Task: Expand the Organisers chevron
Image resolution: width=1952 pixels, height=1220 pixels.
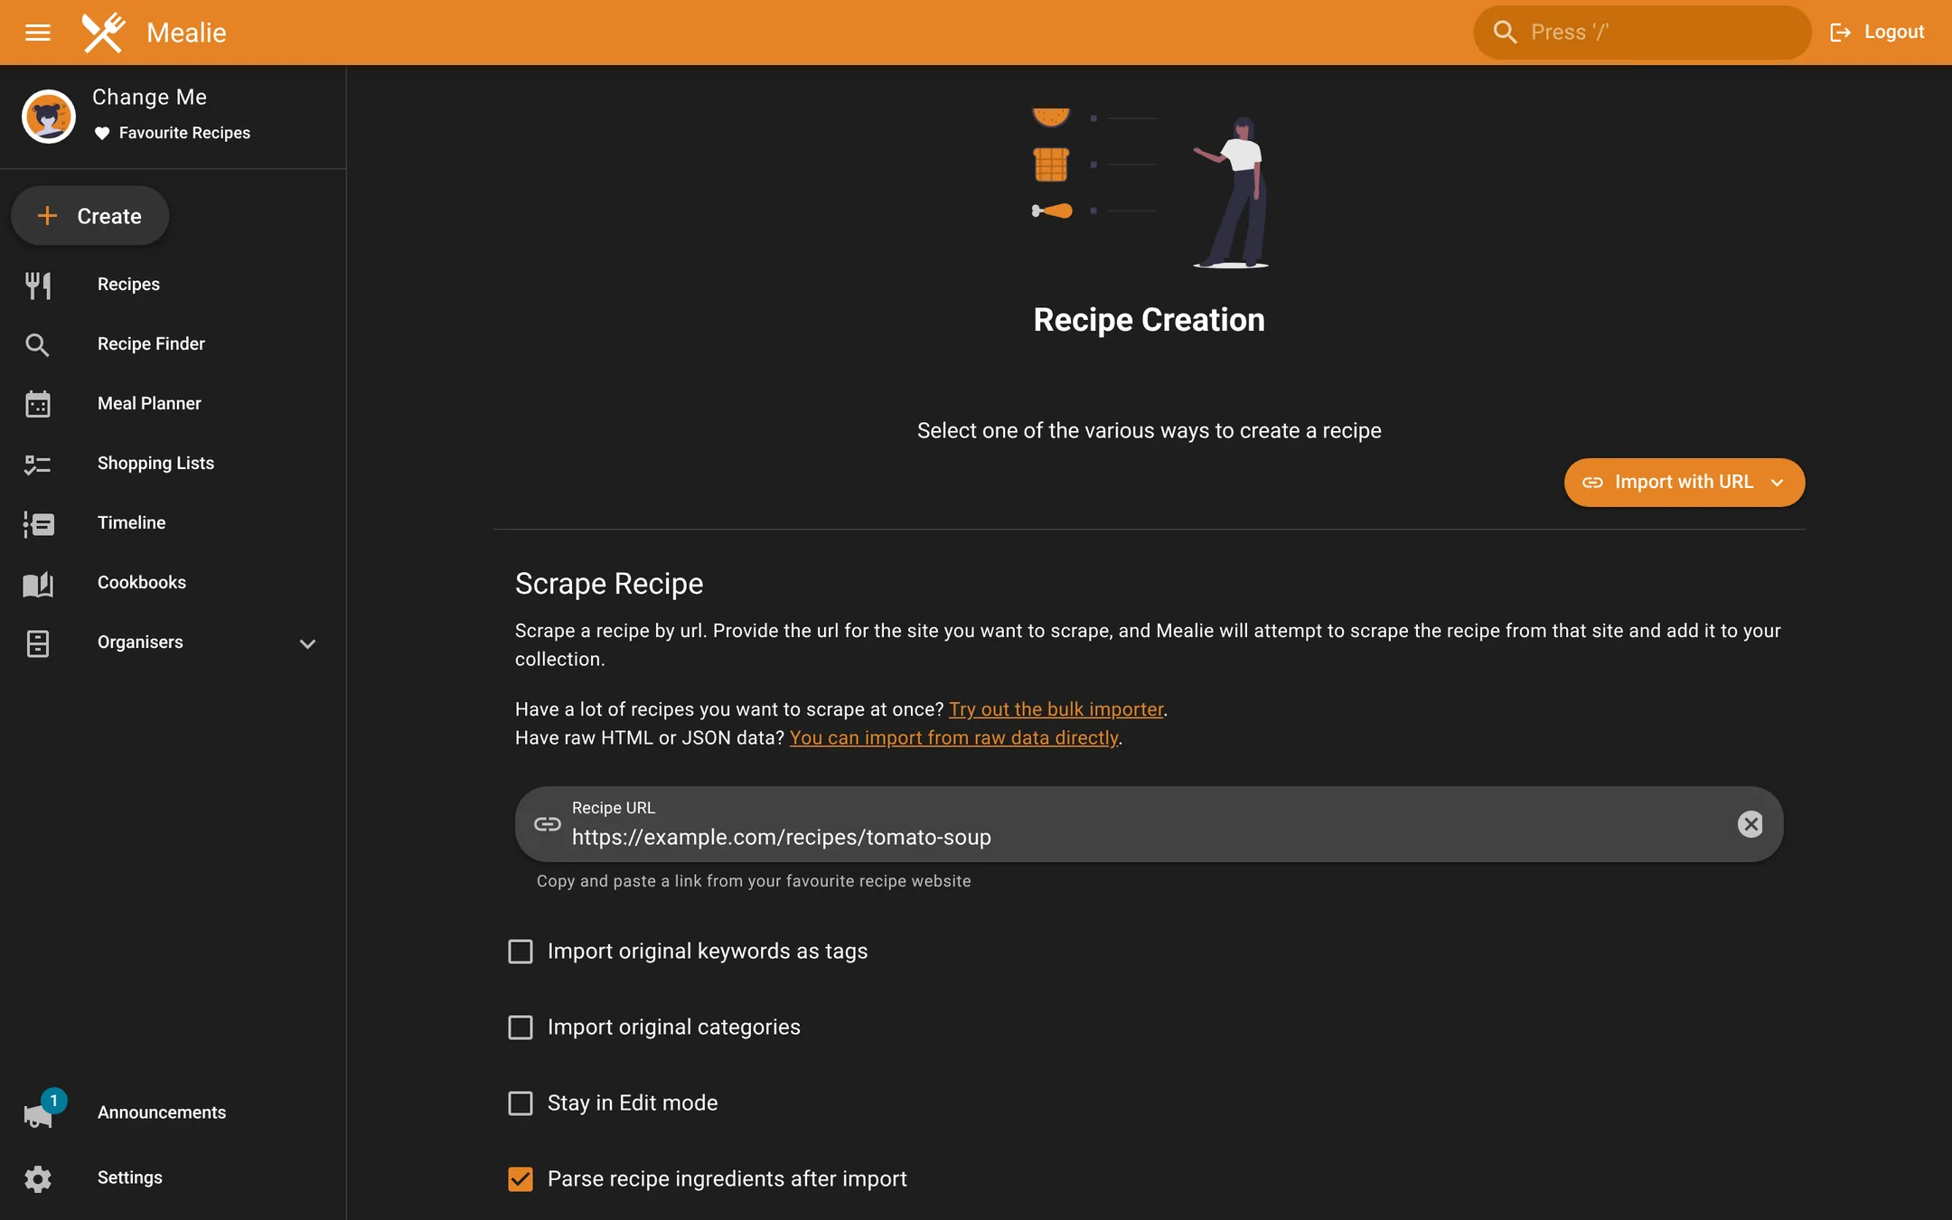Action: (307, 643)
